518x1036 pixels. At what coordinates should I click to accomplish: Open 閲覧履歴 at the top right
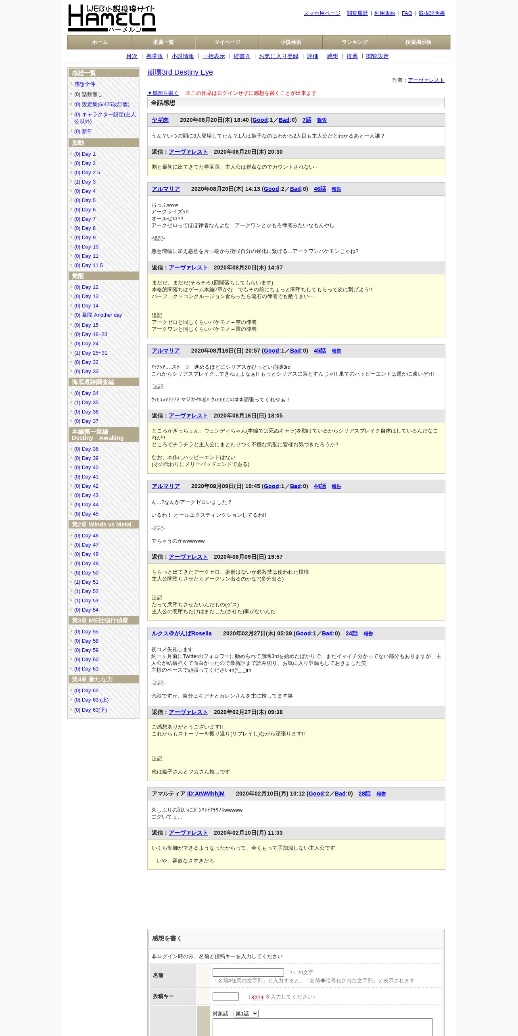pos(357,13)
